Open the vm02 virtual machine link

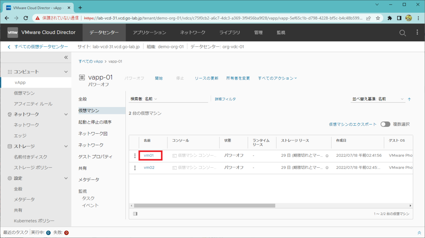149,168
